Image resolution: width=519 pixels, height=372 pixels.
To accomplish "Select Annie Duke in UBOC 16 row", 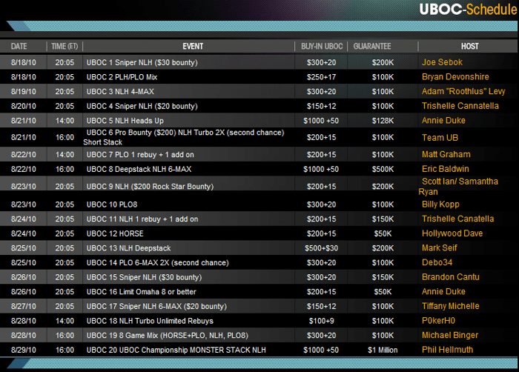I will point(443,291).
